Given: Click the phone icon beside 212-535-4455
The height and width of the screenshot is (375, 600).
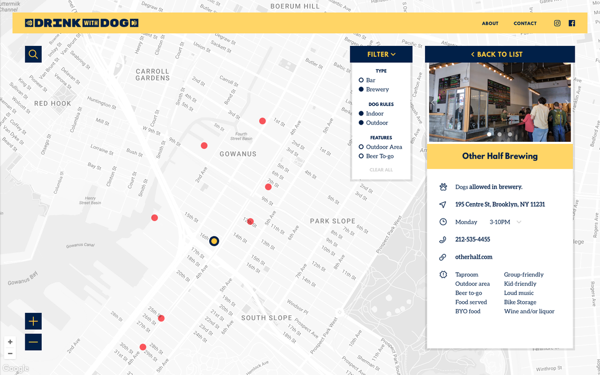Looking at the screenshot, I should tap(442, 240).
